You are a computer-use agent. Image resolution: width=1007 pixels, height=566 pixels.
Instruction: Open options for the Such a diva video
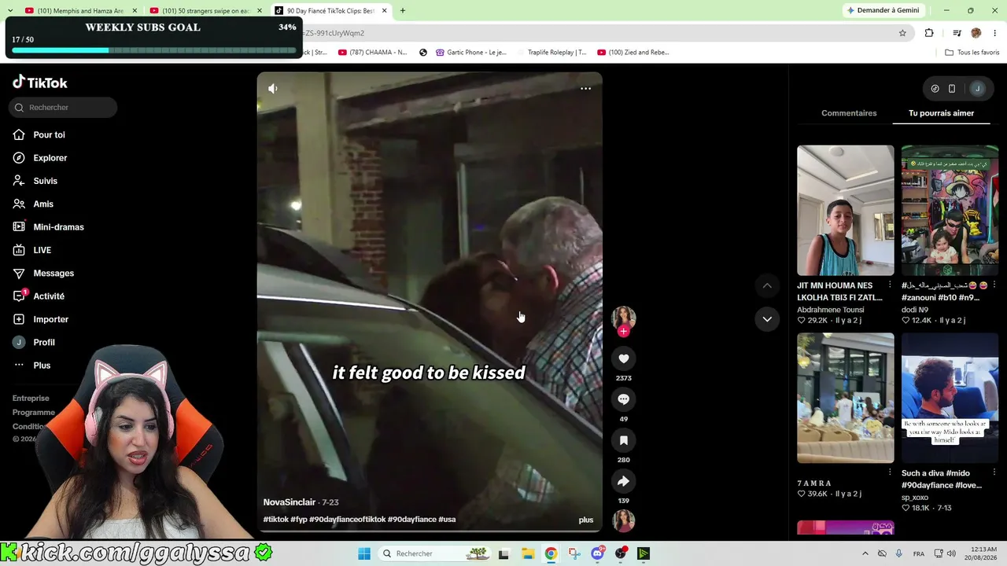994,473
